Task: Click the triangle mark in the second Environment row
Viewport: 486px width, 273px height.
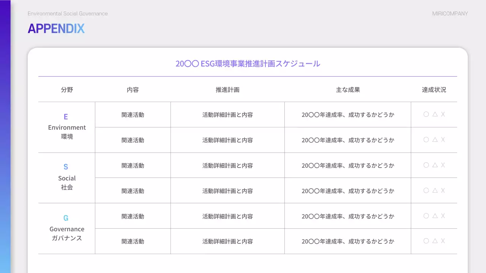Action: click(x=434, y=140)
